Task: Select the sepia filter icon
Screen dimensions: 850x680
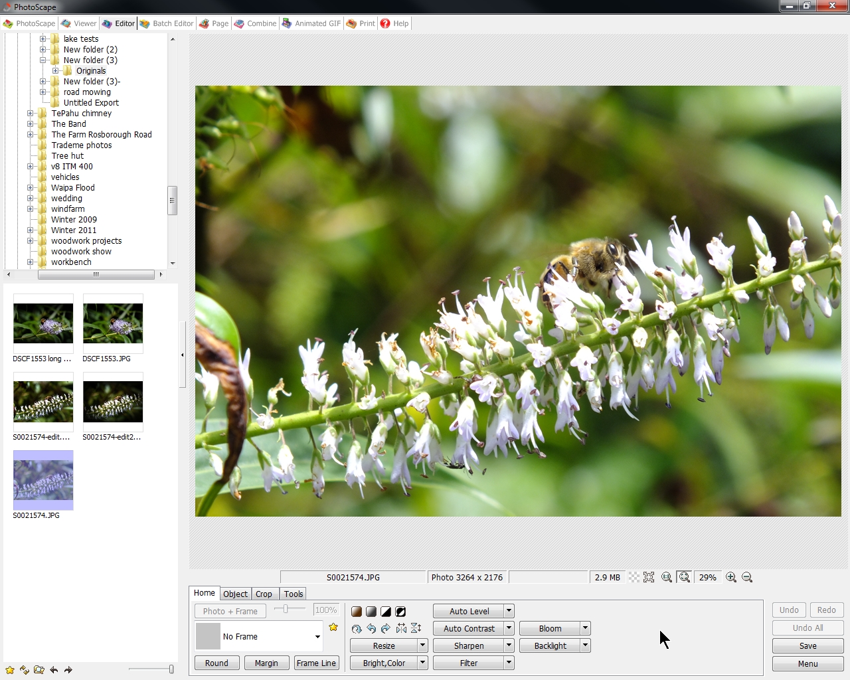Action: 357,611
